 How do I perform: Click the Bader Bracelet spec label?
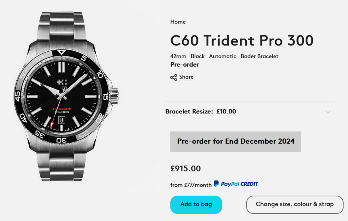pyautogui.click(x=259, y=56)
